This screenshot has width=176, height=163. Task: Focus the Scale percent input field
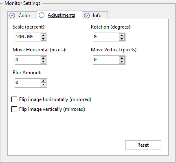[x=28, y=37]
